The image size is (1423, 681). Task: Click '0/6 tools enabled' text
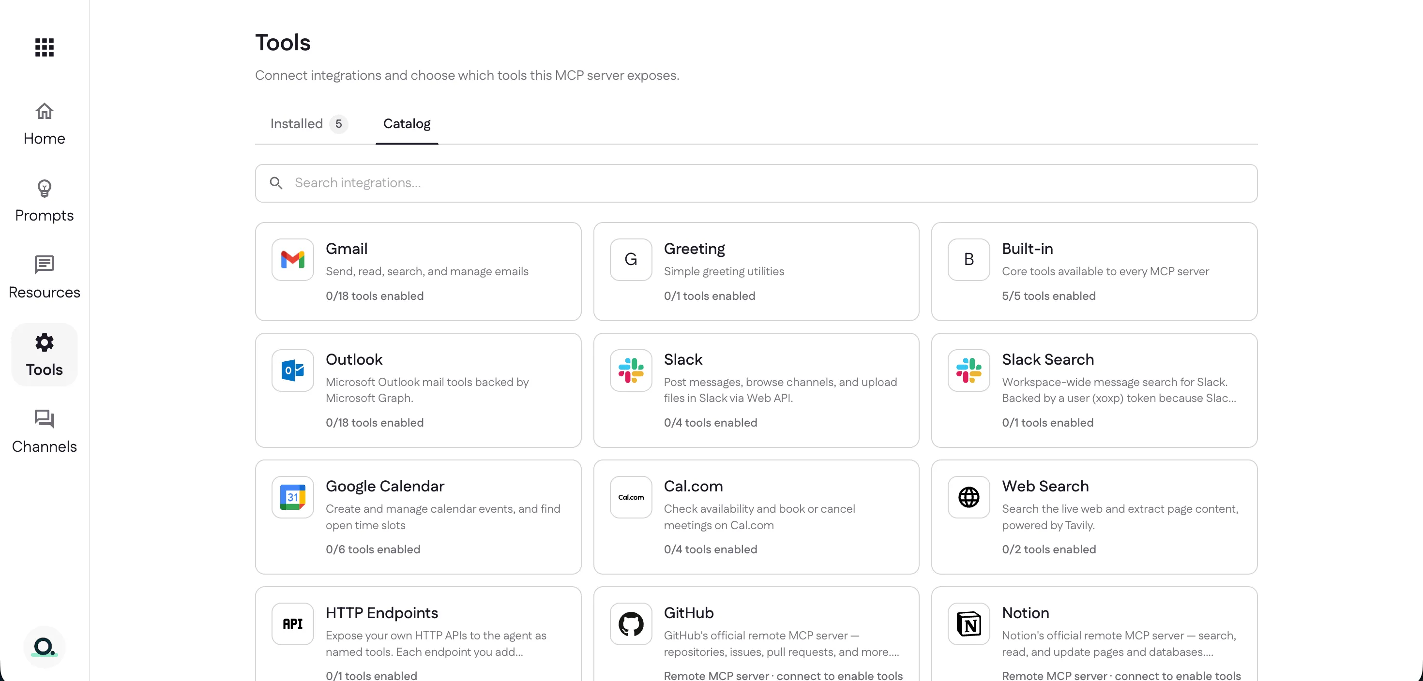(373, 549)
